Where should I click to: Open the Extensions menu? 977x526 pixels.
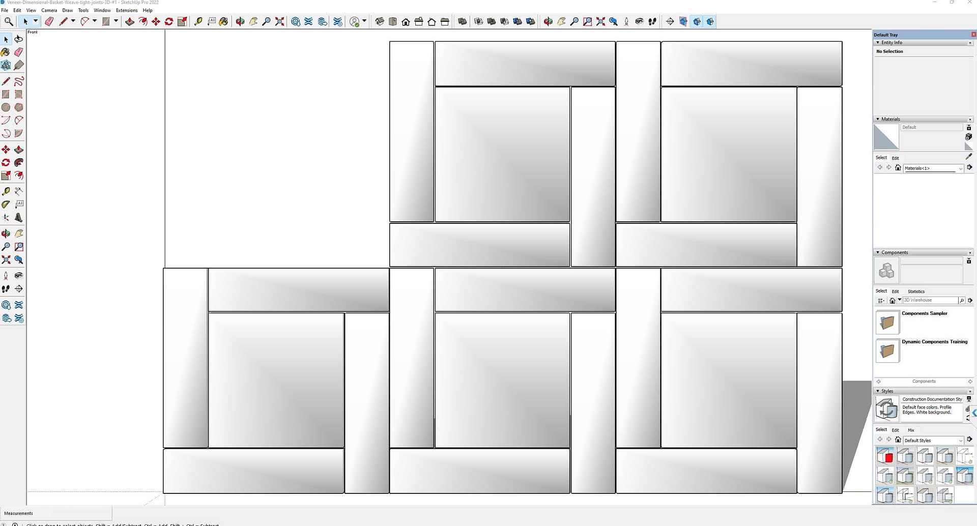pos(127,10)
